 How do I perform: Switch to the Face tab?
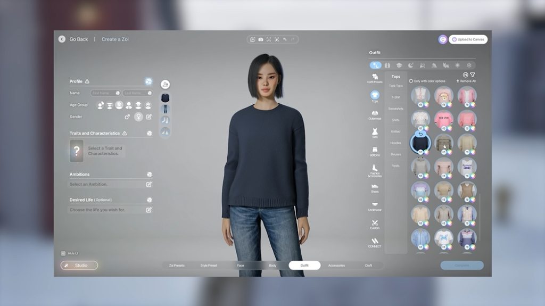coord(241,265)
